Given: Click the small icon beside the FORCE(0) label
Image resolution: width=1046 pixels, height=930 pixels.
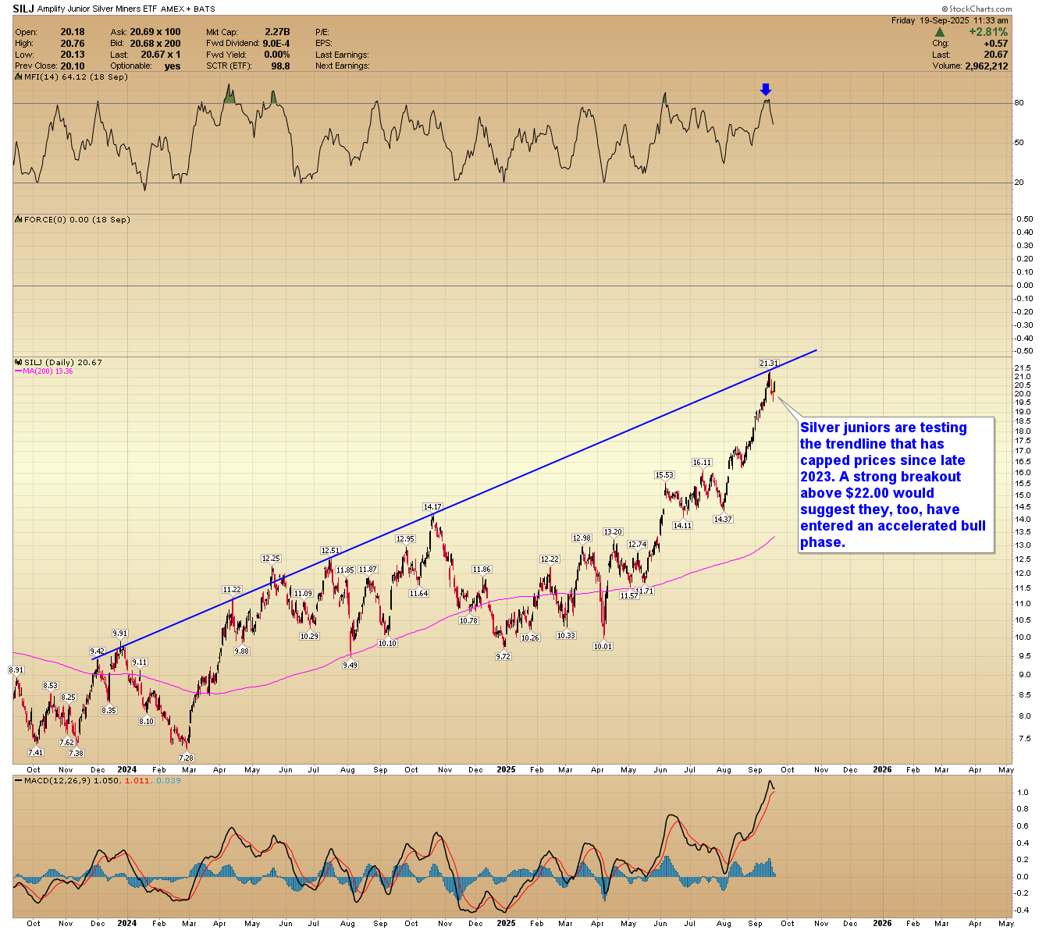Looking at the screenshot, I should tap(19, 220).
